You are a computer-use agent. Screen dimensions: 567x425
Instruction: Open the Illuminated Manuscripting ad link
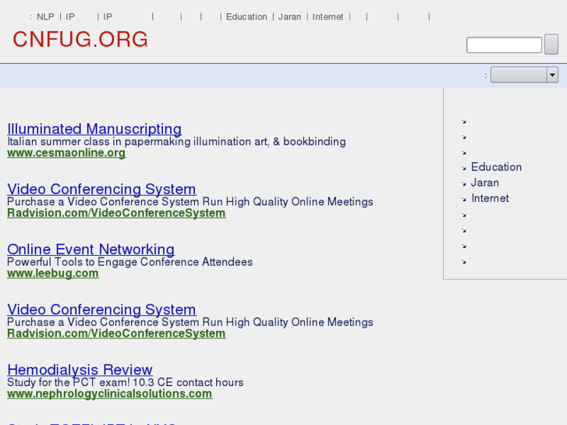pyautogui.click(x=94, y=129)
